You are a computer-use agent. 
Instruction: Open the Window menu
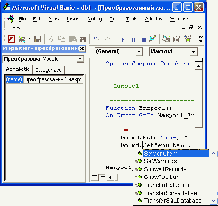click(x=179, y=19)
